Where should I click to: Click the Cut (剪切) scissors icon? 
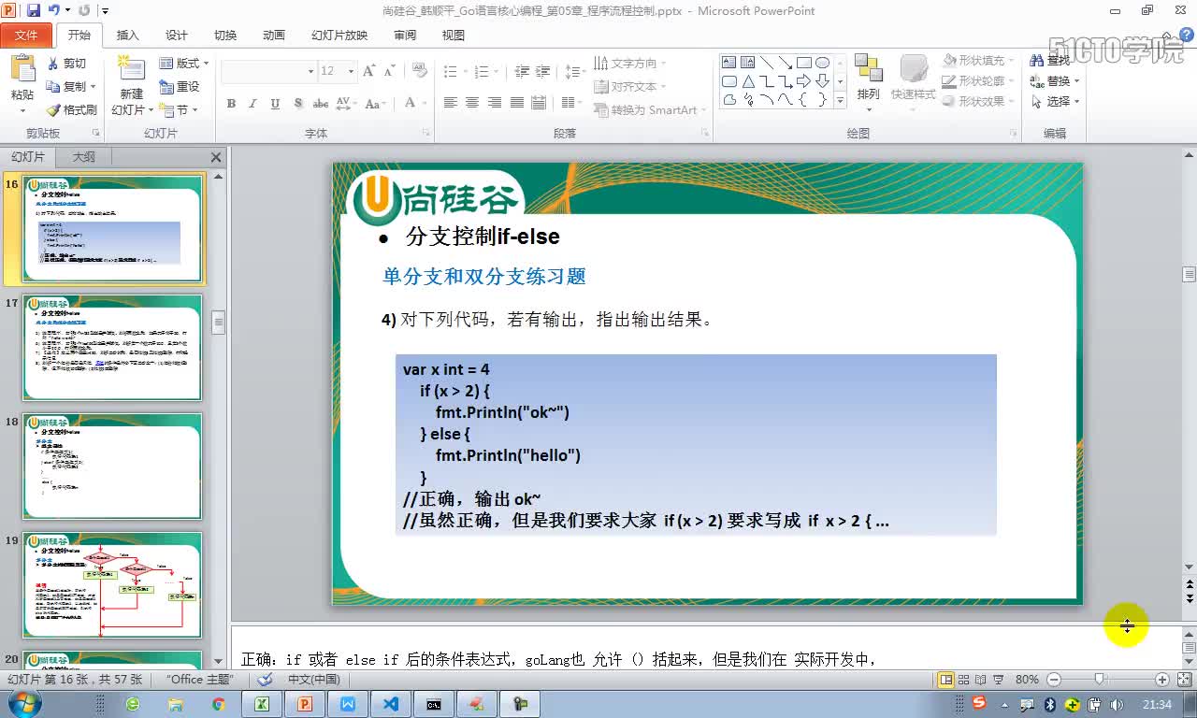(52, 64)
